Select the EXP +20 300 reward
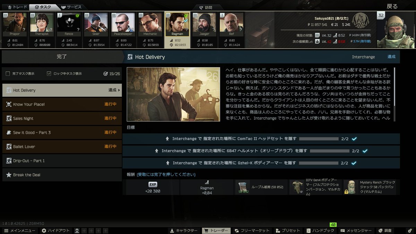416x234 pixels. 153,187
